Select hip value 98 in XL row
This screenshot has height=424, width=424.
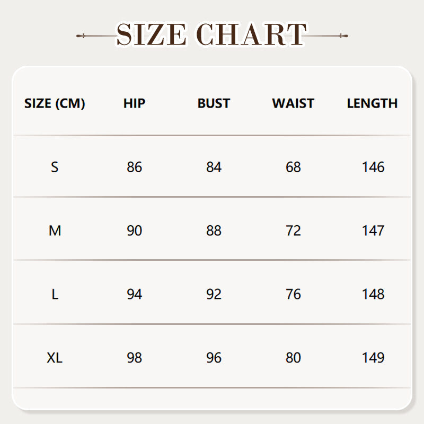(x=135, y=358)
